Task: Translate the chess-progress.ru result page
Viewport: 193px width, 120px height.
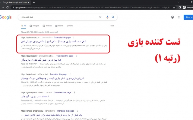Action: click(65, 111)
